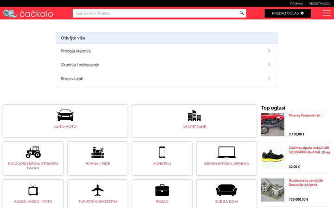Open Posao category label

click(x=162, y=202)
